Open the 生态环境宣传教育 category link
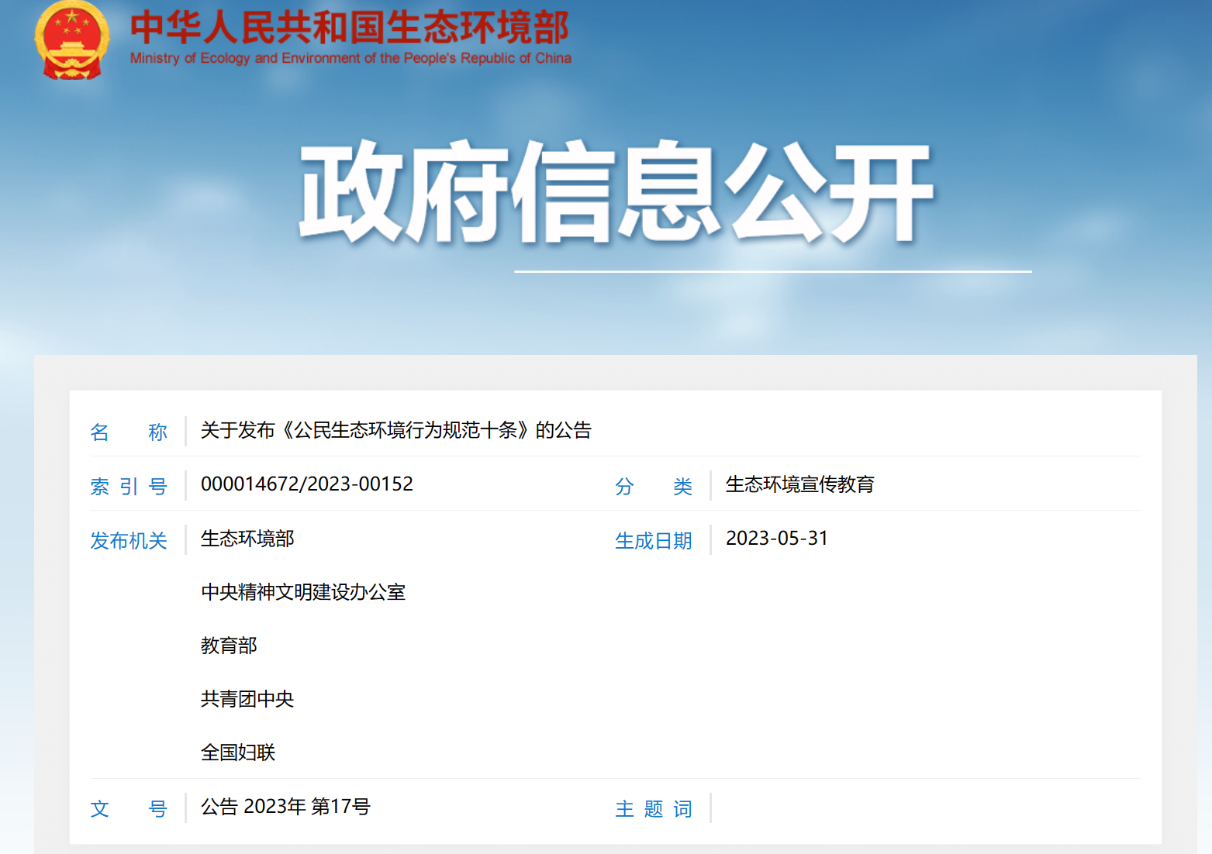Screen dimensions: 1212x854 (x=800, y=484)
